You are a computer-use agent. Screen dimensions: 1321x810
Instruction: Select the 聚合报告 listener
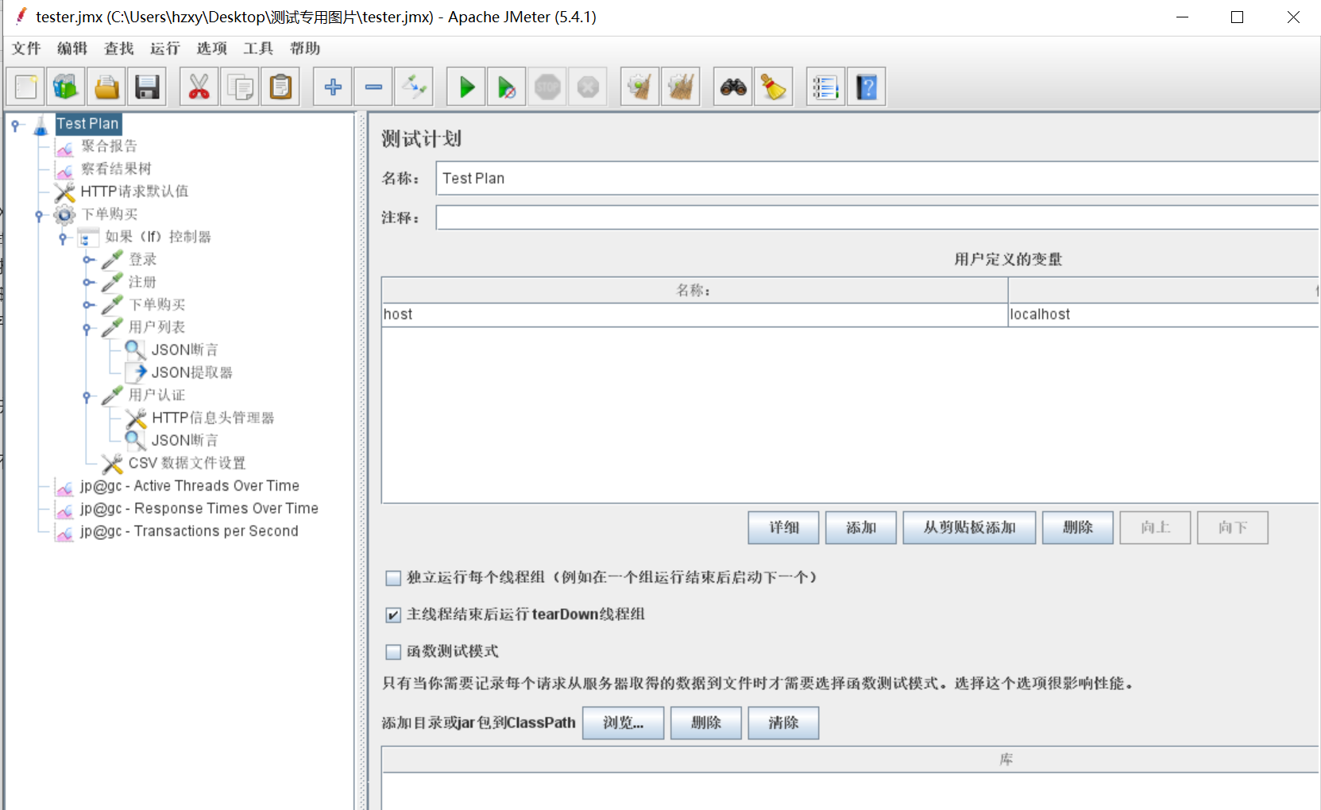tap(109, 146)
